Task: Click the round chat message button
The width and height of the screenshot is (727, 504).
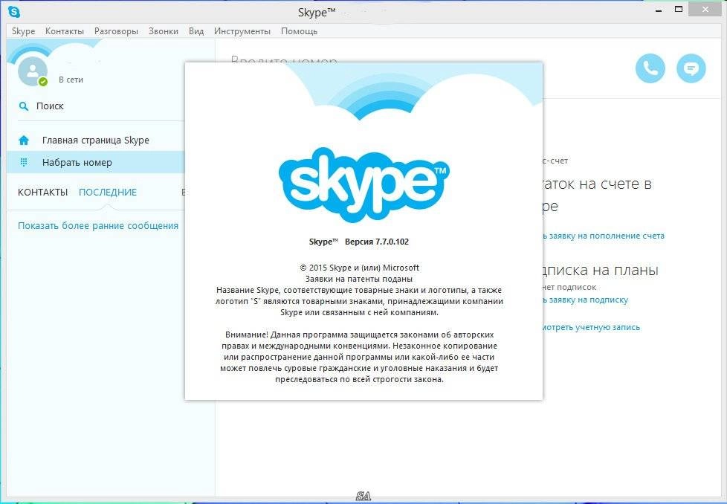Action: click(x=691, y=68)
